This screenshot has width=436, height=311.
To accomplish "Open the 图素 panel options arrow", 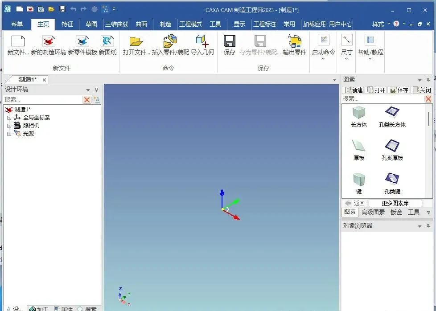I will (420, 80).
